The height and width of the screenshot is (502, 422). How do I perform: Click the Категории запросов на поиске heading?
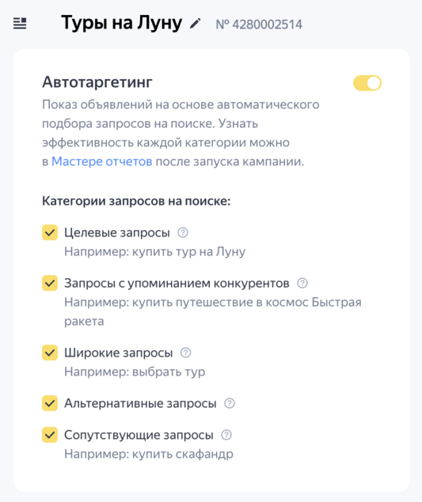(x=136, y=201)
